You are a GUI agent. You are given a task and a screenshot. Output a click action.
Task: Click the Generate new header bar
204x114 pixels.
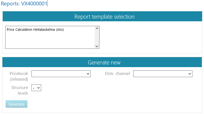102,63
